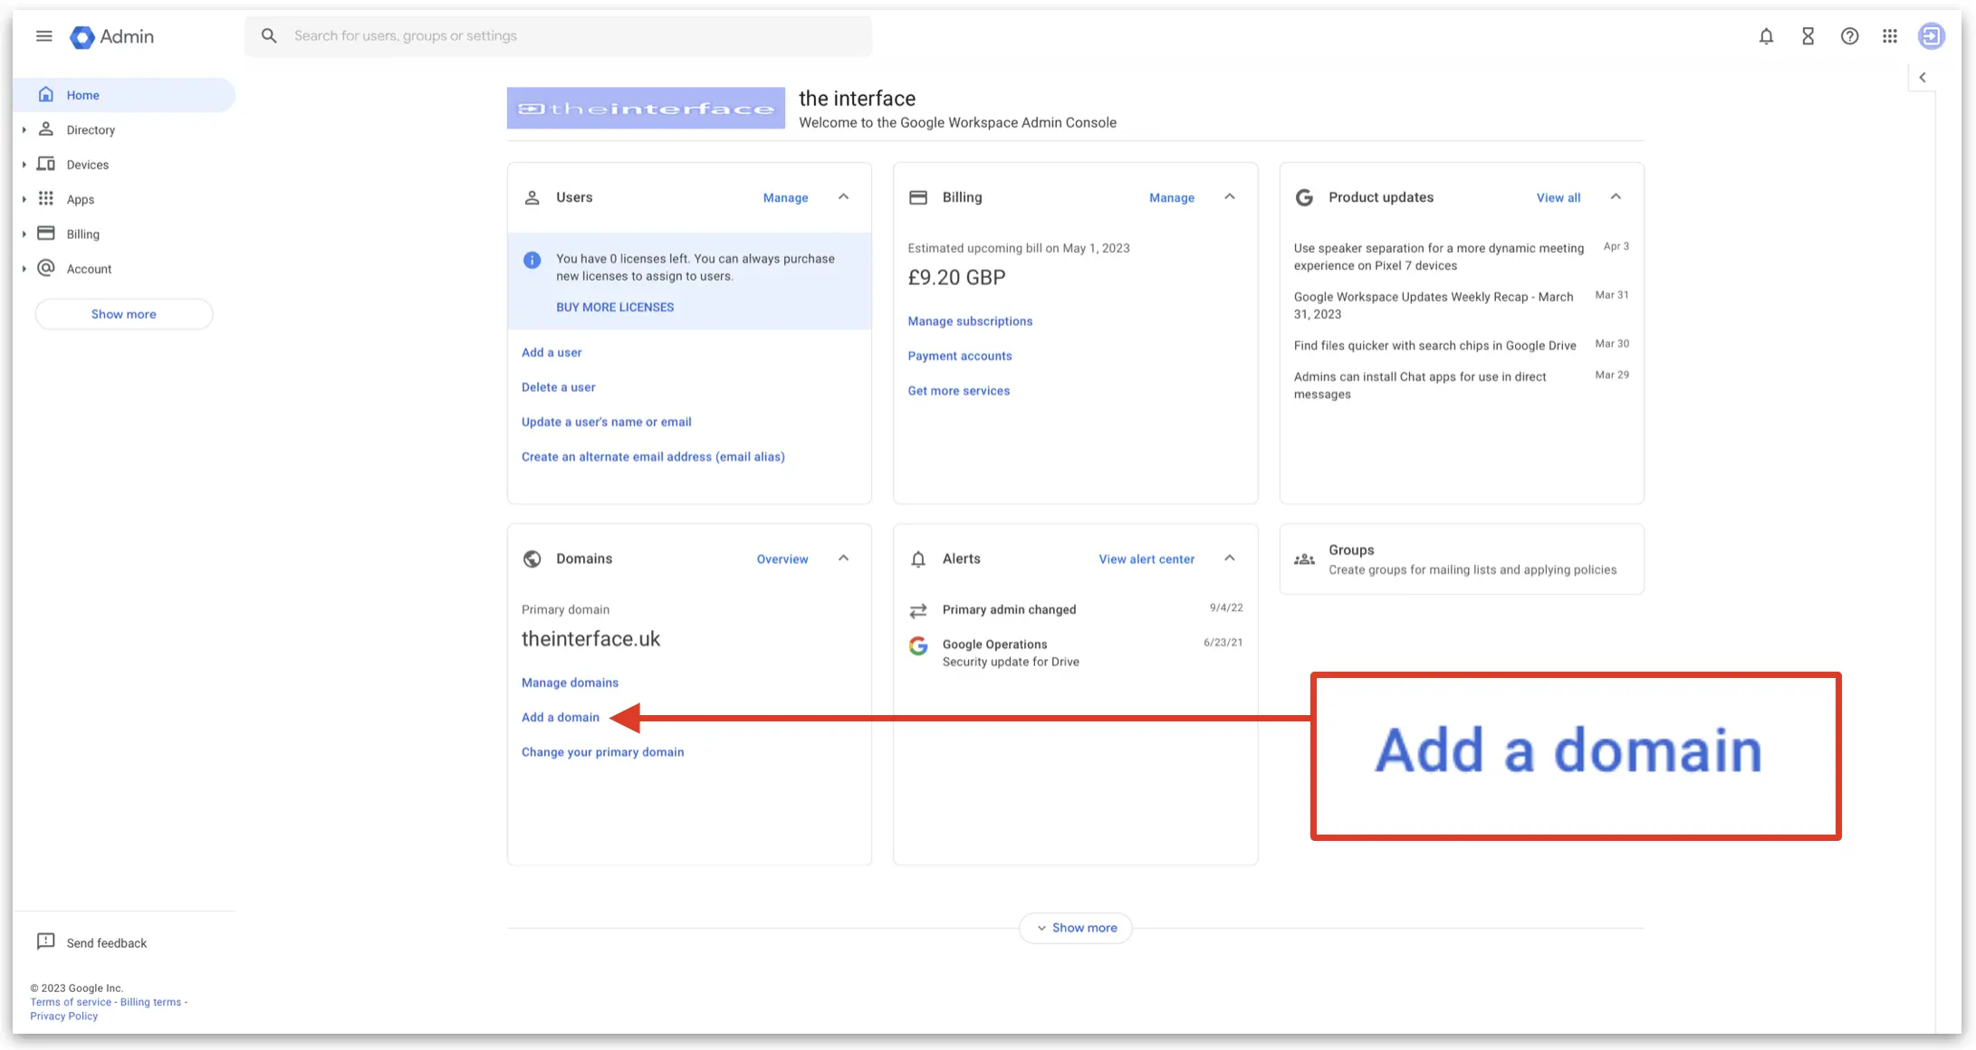Open the hamburger main menu
The width and height of the screenshot is (1976, 1050).
point(43,36)
